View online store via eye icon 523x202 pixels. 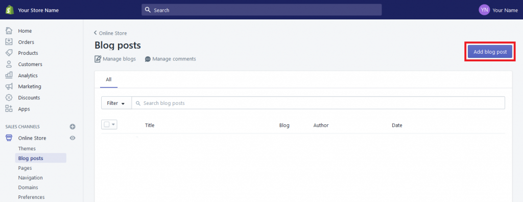point(73,138)
